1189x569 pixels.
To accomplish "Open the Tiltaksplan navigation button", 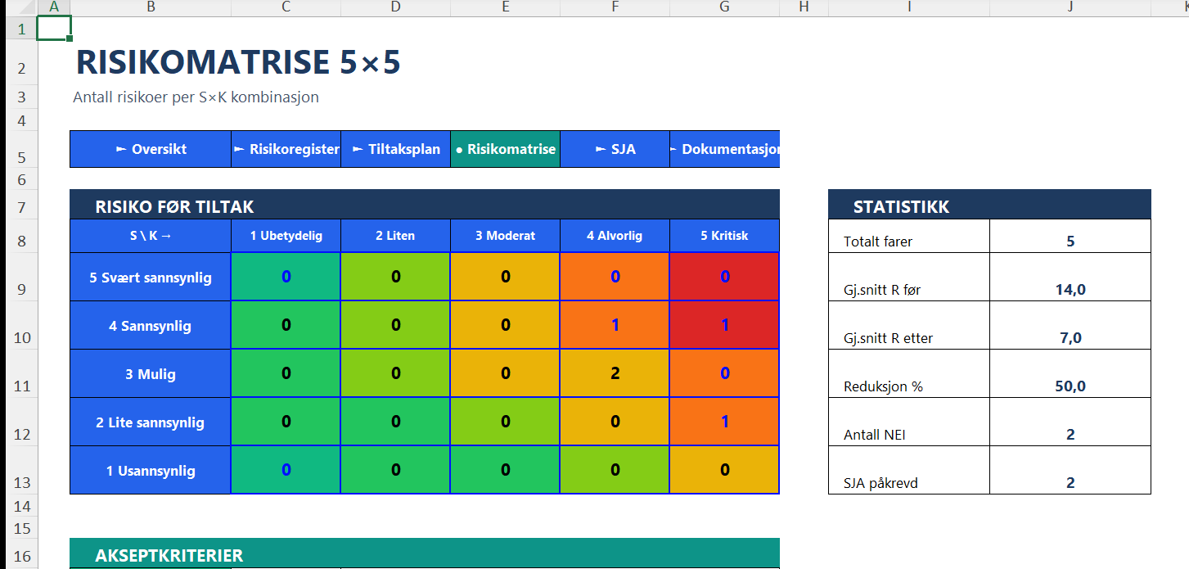I will pyautogui.click(x=396, y=149).
